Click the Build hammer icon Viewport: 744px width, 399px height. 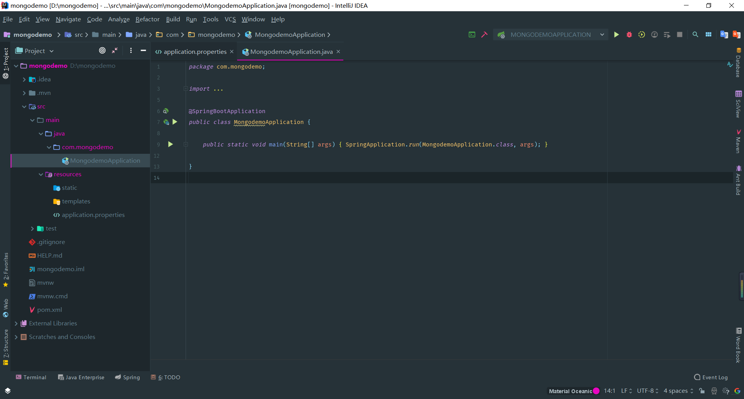click(484, 35)
